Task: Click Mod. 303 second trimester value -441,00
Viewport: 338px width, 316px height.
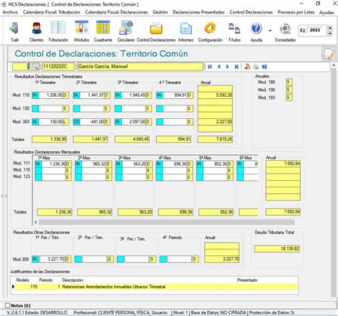Action: (x=92, y=122)
